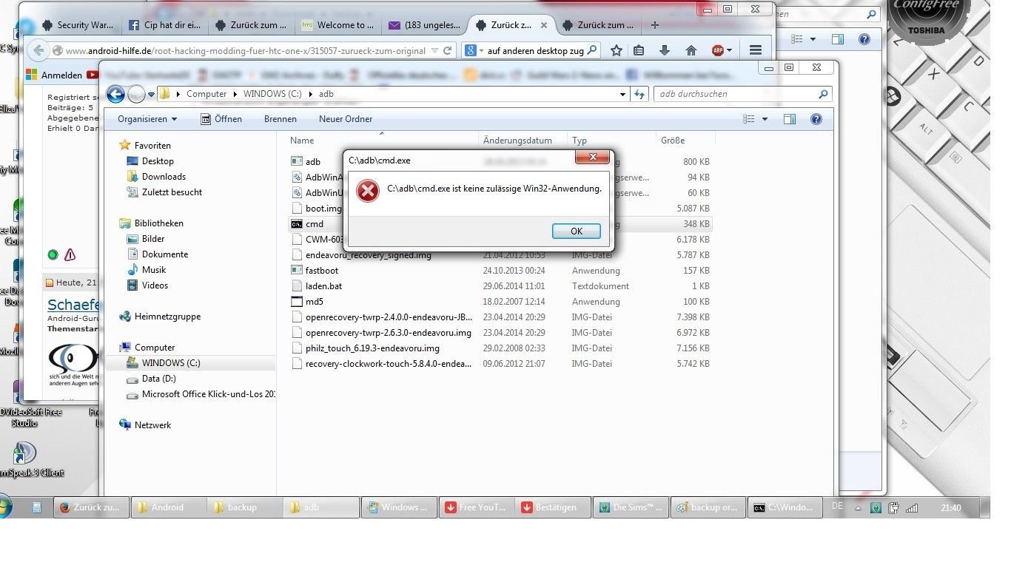Refresh the adb folder view
Viewport: 1011px width, 568px height.
coord(639,94)
